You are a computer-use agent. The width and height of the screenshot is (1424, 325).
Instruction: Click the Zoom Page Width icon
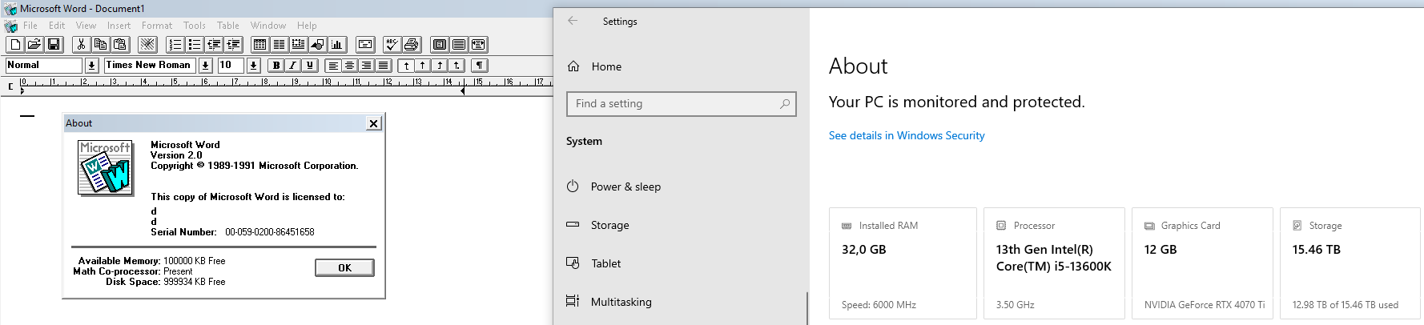pos(478,45)
